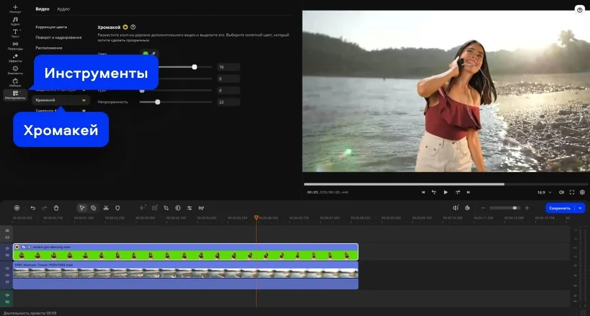
Task: Adjust the Непрозрачность slider
Action: 175,102
